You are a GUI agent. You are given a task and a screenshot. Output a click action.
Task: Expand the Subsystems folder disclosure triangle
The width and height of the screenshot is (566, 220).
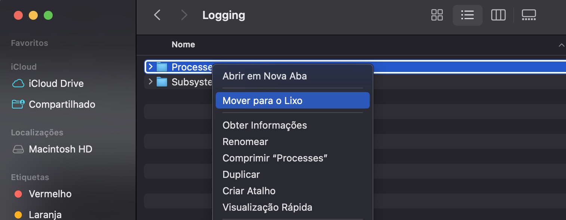tap(150, 82)
